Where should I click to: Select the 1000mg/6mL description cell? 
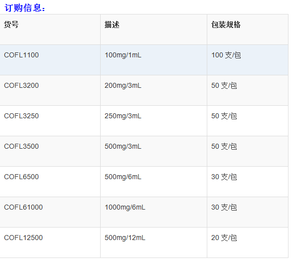153,212
